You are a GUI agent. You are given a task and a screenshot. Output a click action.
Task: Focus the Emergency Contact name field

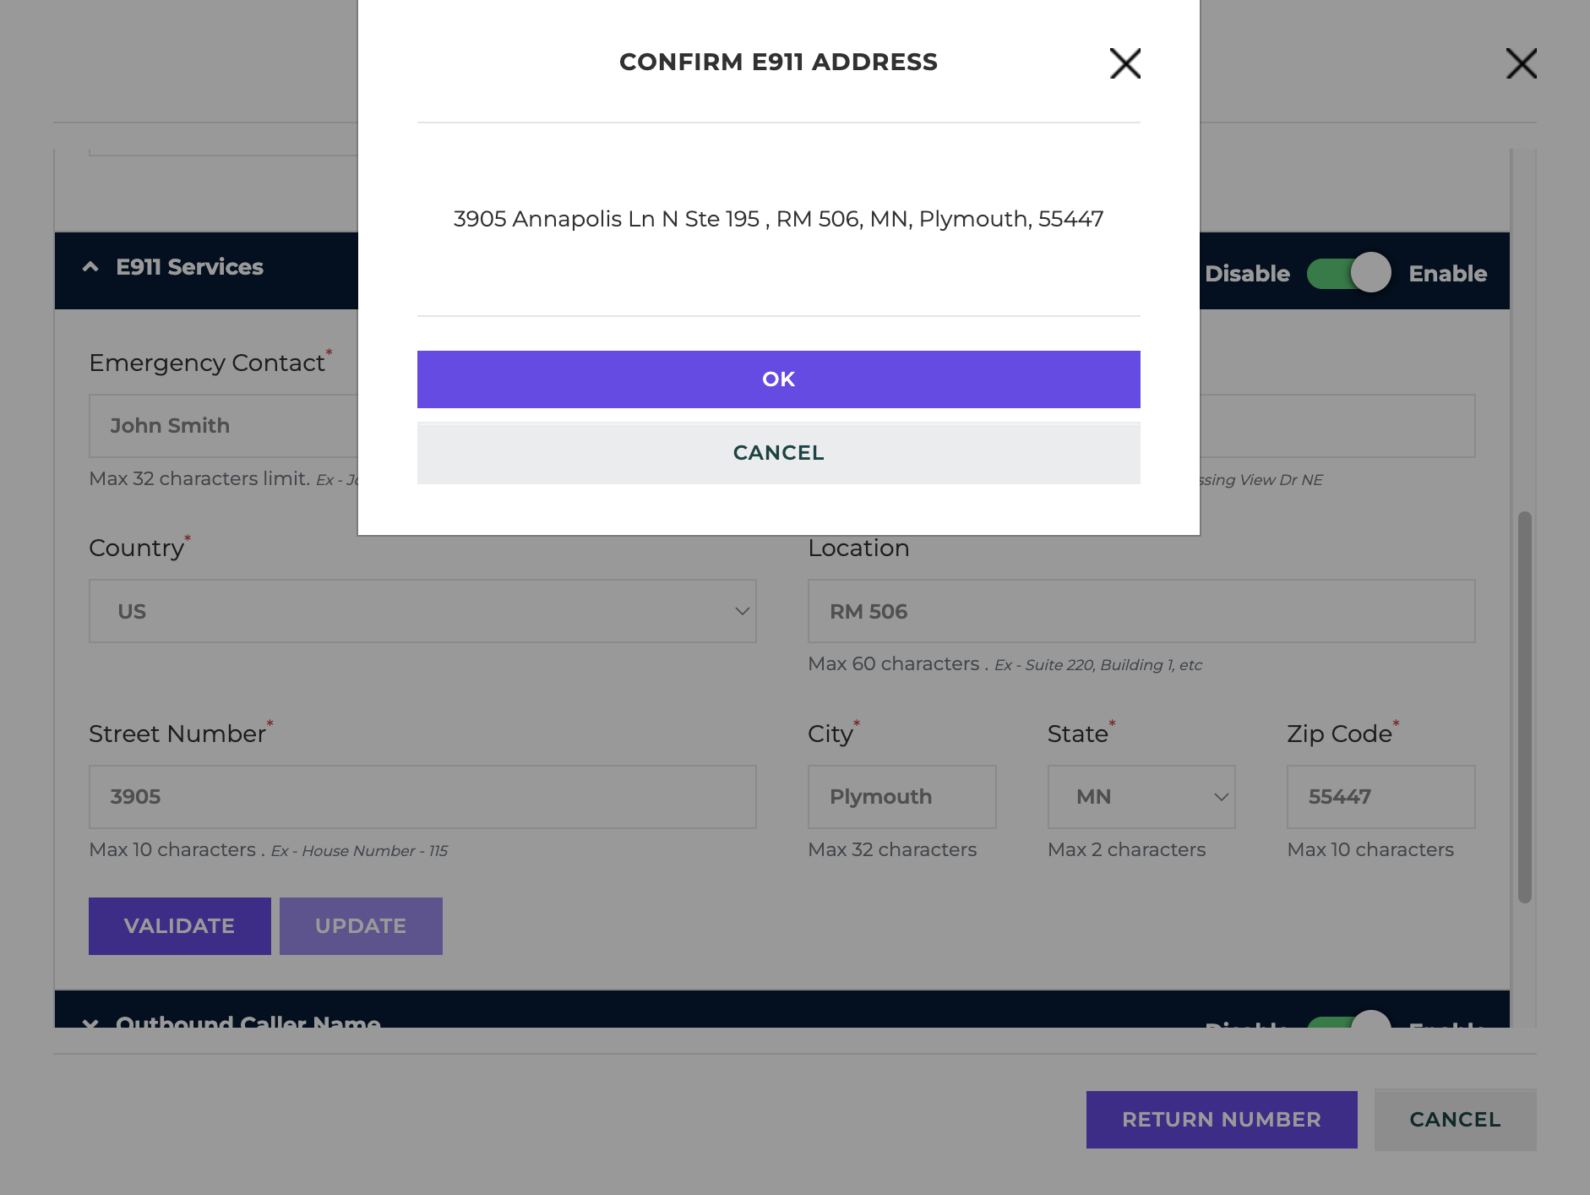click(x=224, y=426)
